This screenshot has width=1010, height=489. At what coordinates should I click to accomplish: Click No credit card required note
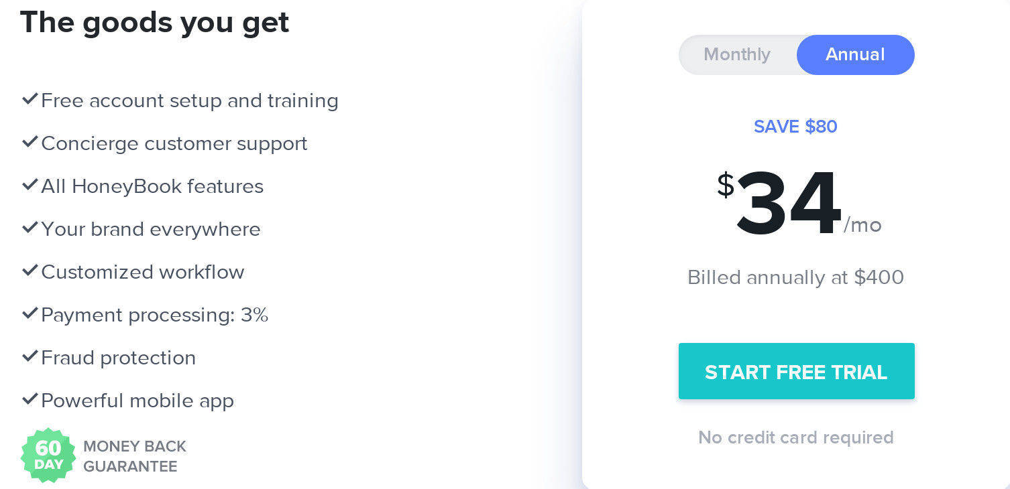tap(795, 437)
